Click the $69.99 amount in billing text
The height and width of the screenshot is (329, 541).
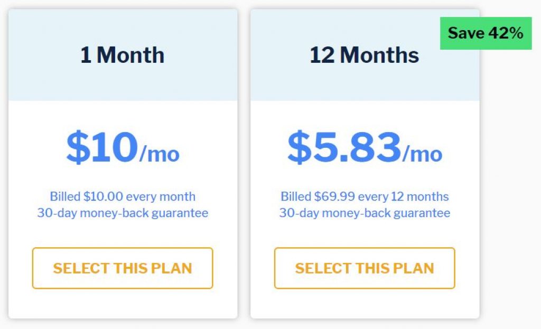(x=334, y=196)
